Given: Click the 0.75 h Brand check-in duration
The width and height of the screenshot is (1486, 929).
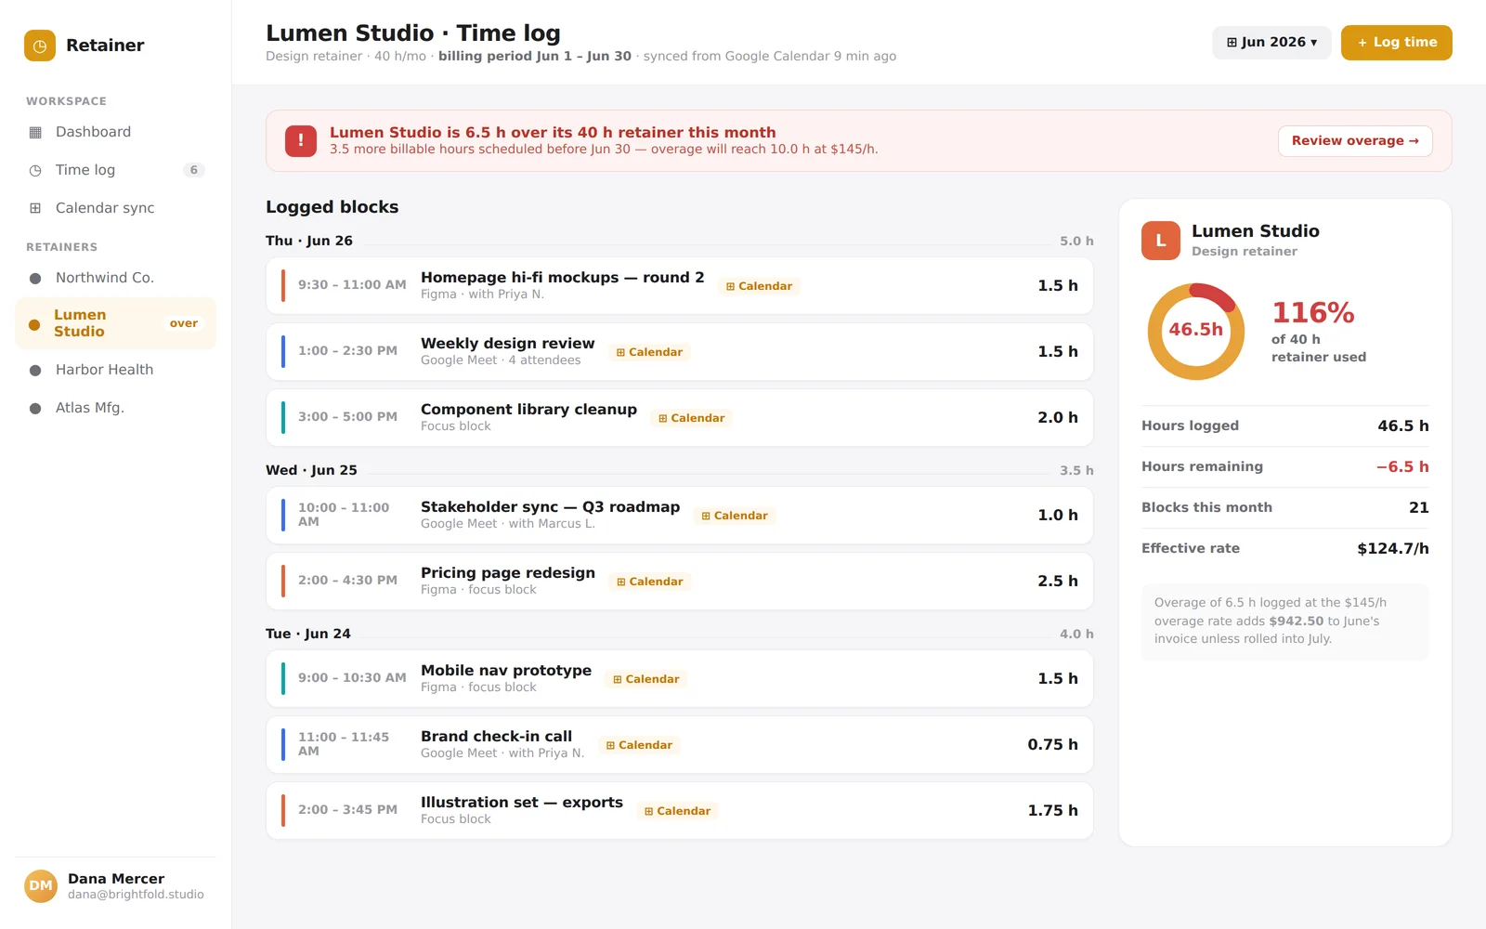Looking at the screenshot, I should 1052,745.
